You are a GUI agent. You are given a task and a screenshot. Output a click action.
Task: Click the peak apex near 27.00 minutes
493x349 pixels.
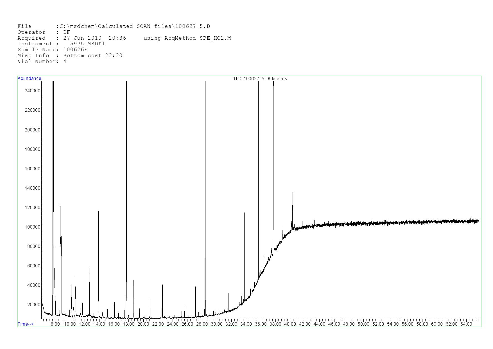[x=195, y=287]
